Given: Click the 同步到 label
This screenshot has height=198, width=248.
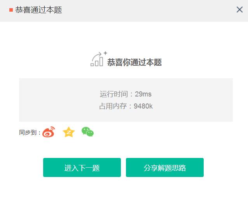Looking at the screenshot, I should (x=28, y=132).
